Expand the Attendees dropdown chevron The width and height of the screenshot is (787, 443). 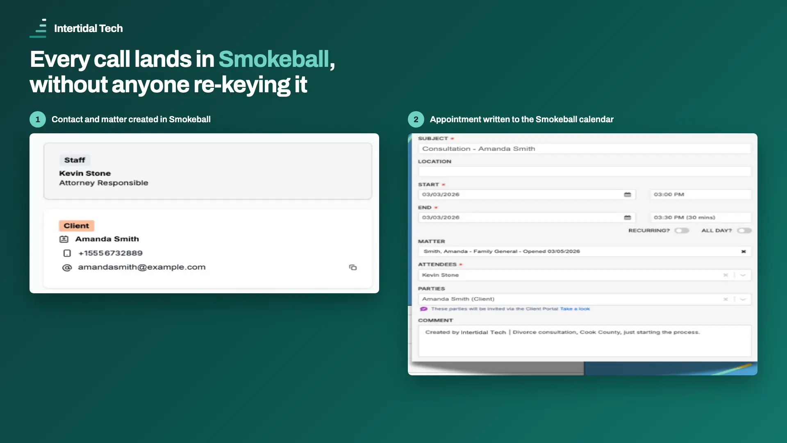click(x=743, y=275)
